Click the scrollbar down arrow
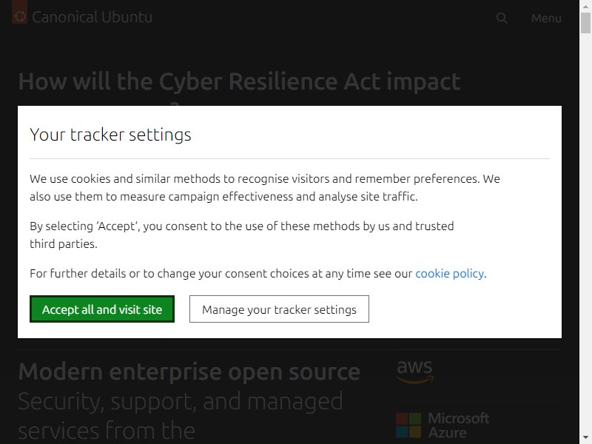 (x=585, y=438)
